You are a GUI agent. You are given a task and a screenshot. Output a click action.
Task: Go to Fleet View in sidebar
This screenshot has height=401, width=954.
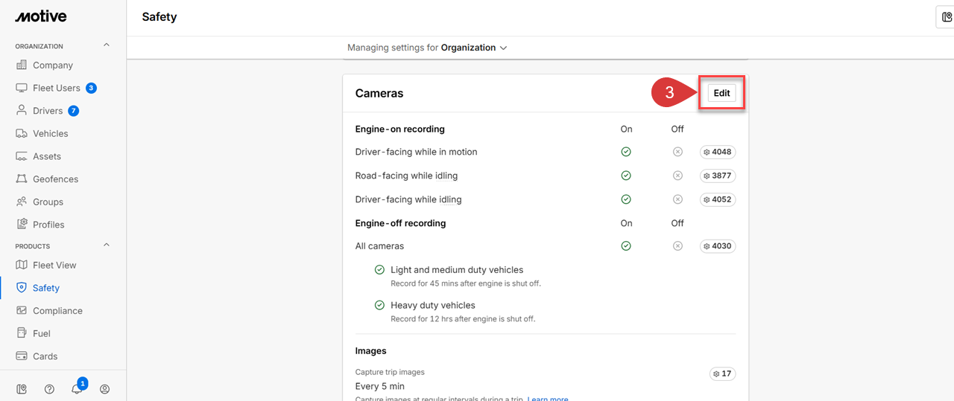pos(54,265)
